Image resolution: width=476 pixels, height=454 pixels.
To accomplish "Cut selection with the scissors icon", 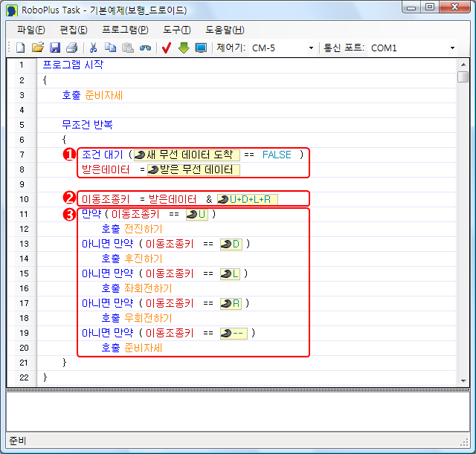I will pos(94,48).
